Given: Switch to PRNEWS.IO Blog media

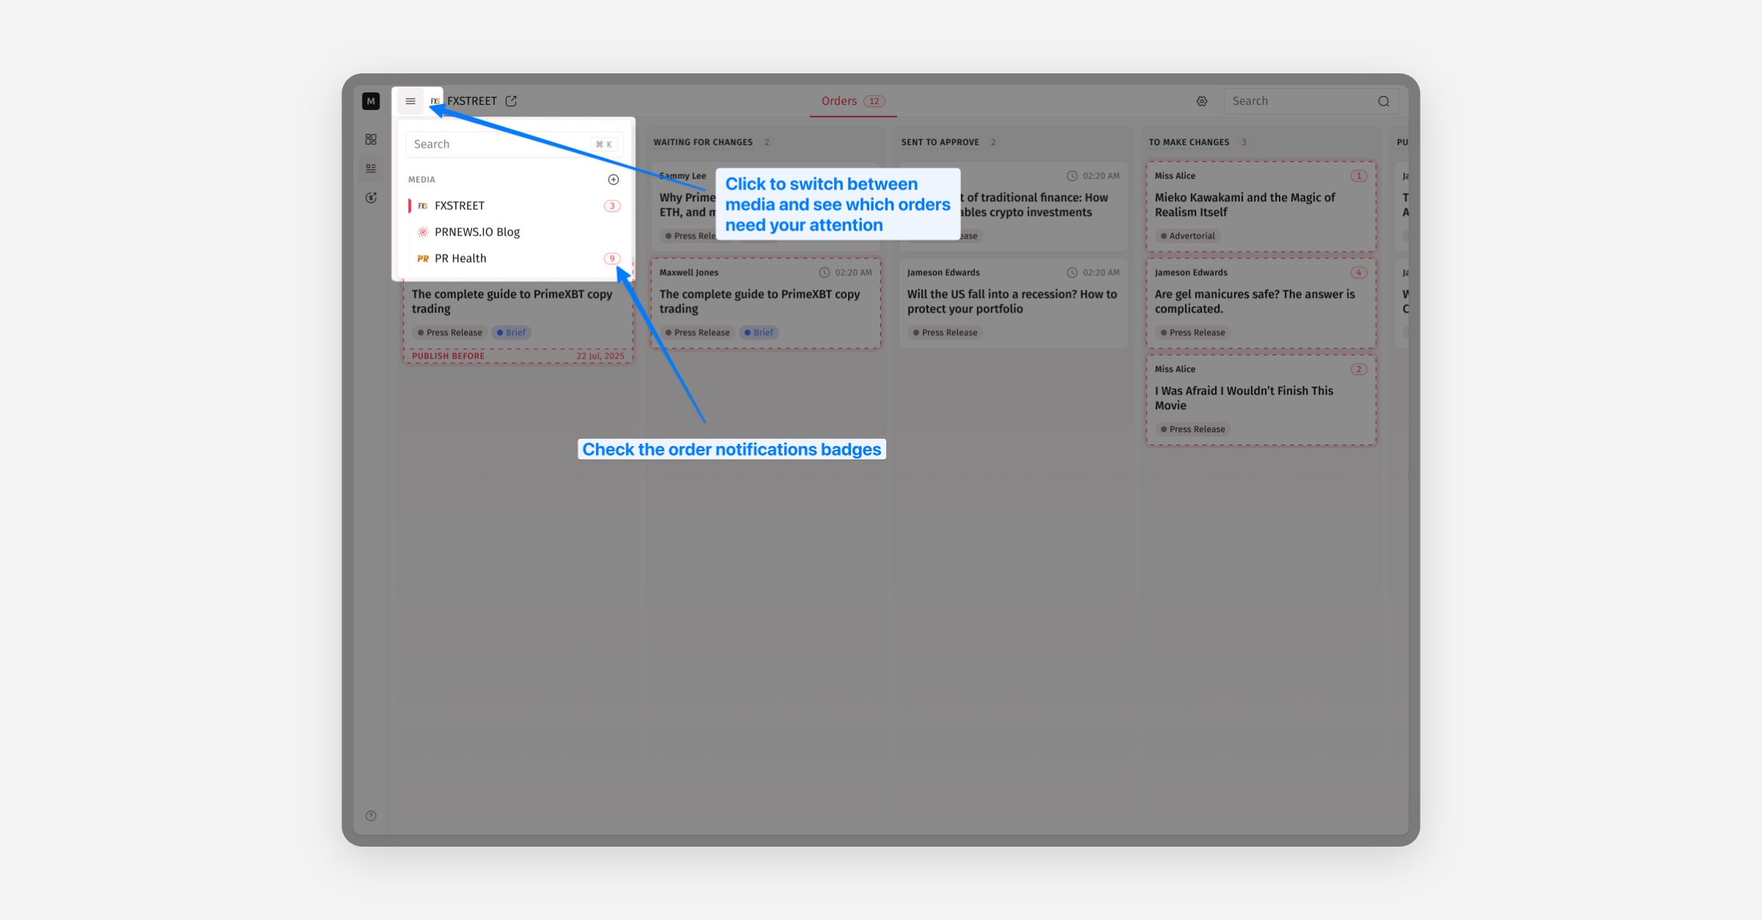Looking at the screenshot, I should point(476,233).
